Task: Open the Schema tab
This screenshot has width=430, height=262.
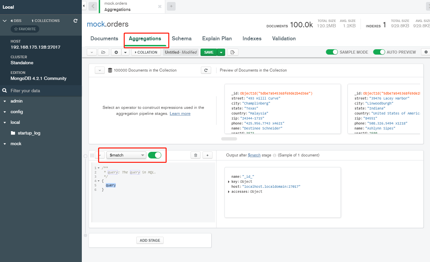Action: click(182, 39)
